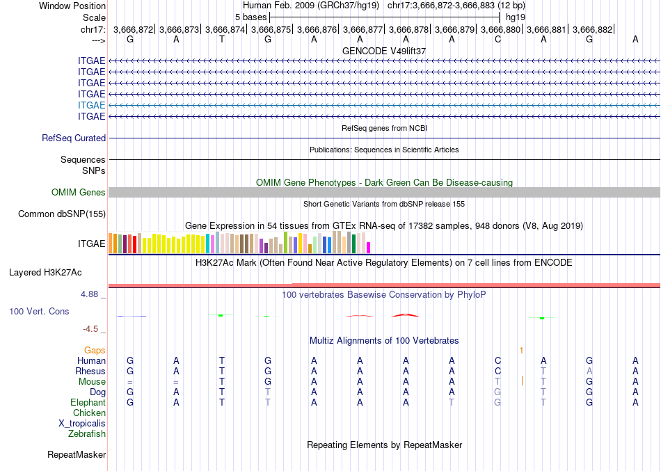Click the pink H3K27Ac signal band
The image size is (661, 471).
pos(384,285)
